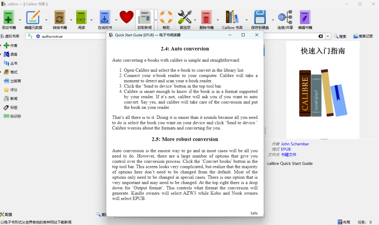Open the 连接/共享 connect share icon
The image size is (379, 225).
click(x=285, y=18)
